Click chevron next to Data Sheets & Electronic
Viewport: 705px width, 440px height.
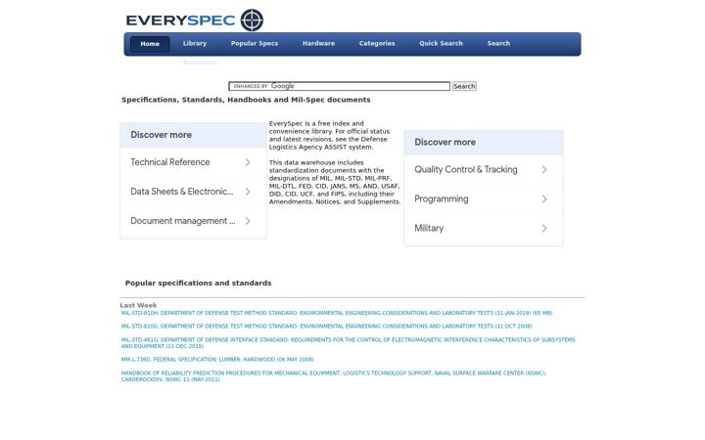[248, 192]
